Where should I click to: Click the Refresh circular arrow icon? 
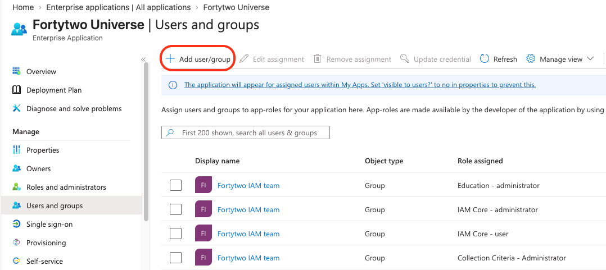coord(485,58)
